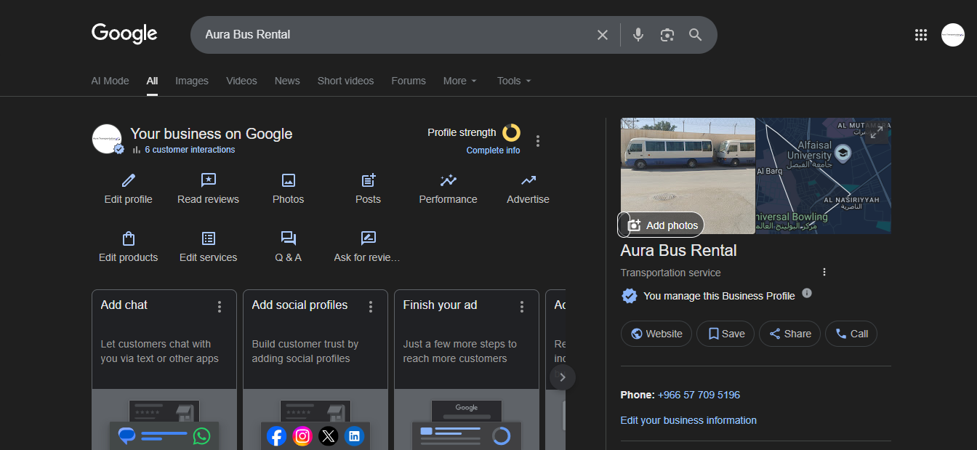Click the Add photos button

pyautogui.click(x=664, y=225)
